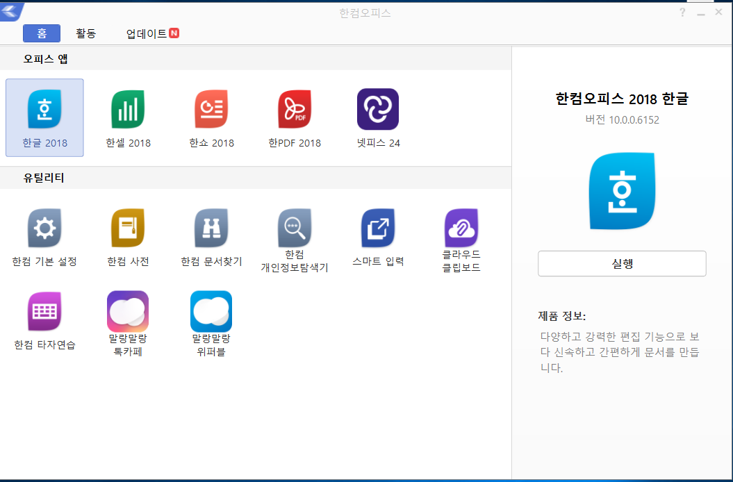Click the 오피스 앱 section header
The image size is (733, 482).
pos(46,59)
